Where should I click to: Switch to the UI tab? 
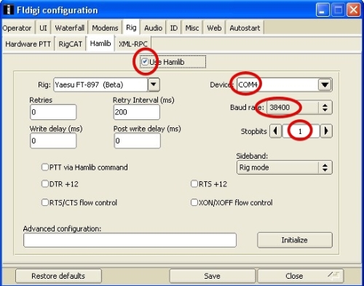43,28
